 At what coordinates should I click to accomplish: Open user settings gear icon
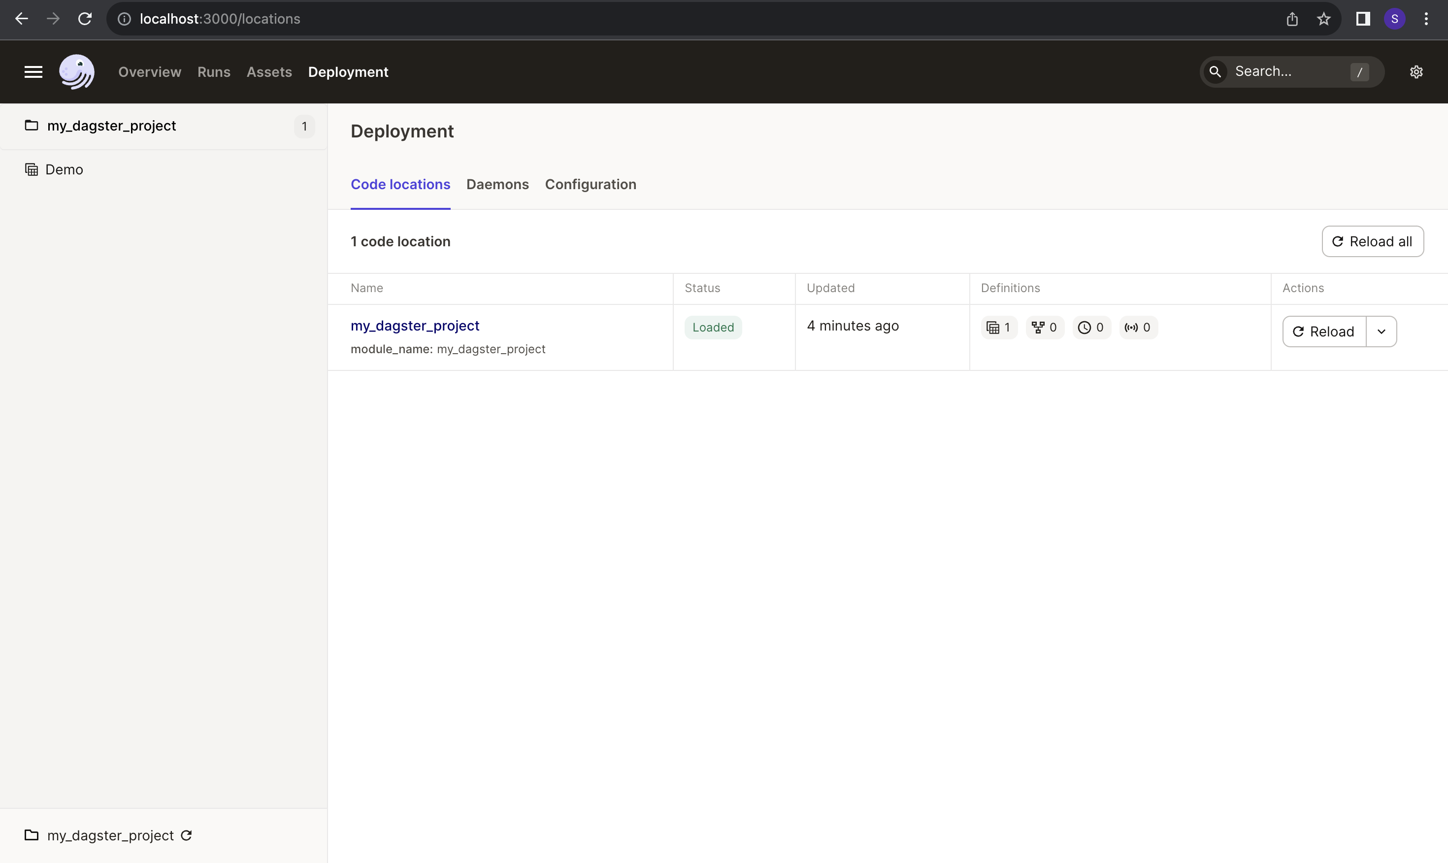[1416, 71]
